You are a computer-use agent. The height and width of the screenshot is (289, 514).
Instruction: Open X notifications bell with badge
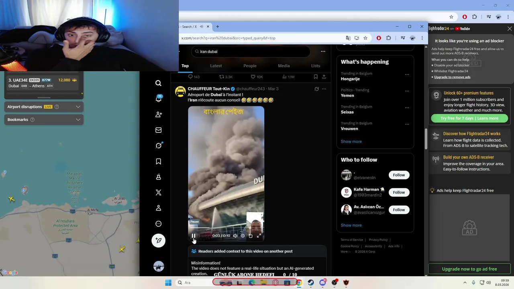coord(158,99)
